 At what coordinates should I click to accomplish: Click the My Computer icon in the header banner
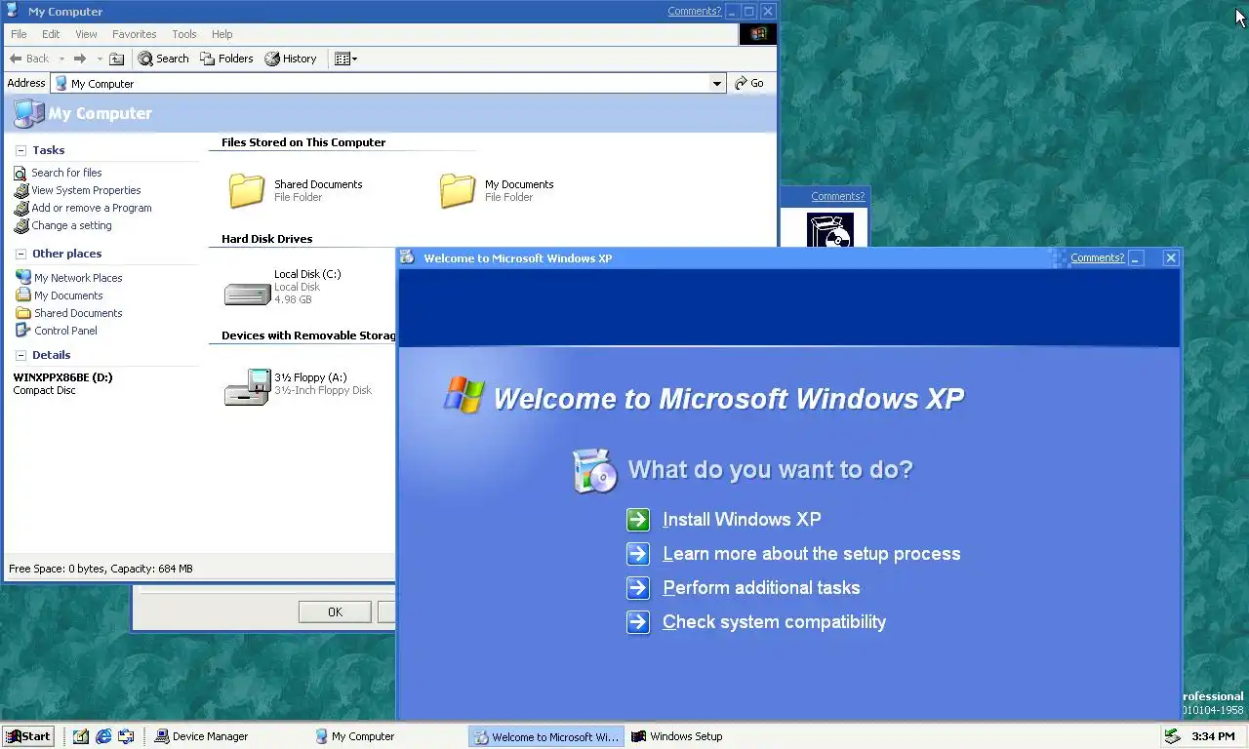click(x=28, y=113)
